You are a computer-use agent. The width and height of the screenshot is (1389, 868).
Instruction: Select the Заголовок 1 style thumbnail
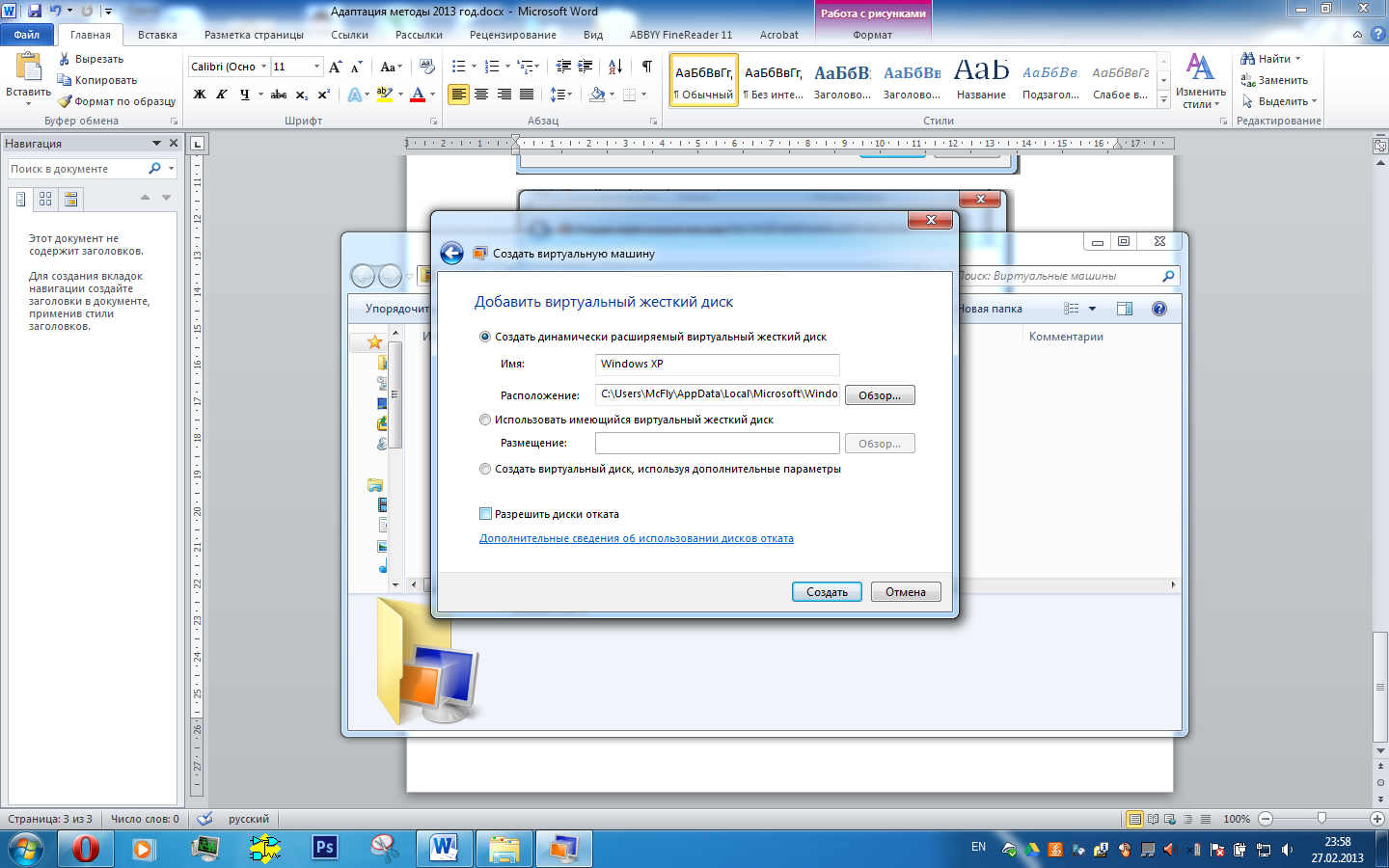click(x=842, y=80)
